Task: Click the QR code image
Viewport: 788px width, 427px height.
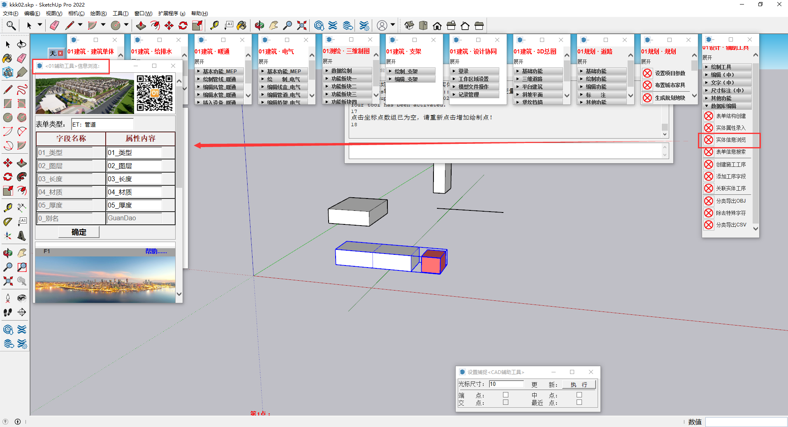Action: pos(155,93)
